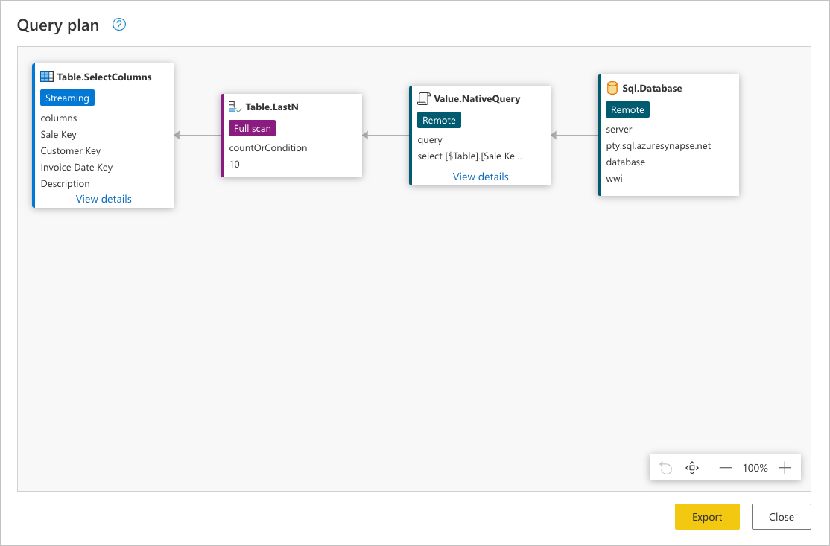
Task: Open the Query plan help icon
Action: click(119, 25)
